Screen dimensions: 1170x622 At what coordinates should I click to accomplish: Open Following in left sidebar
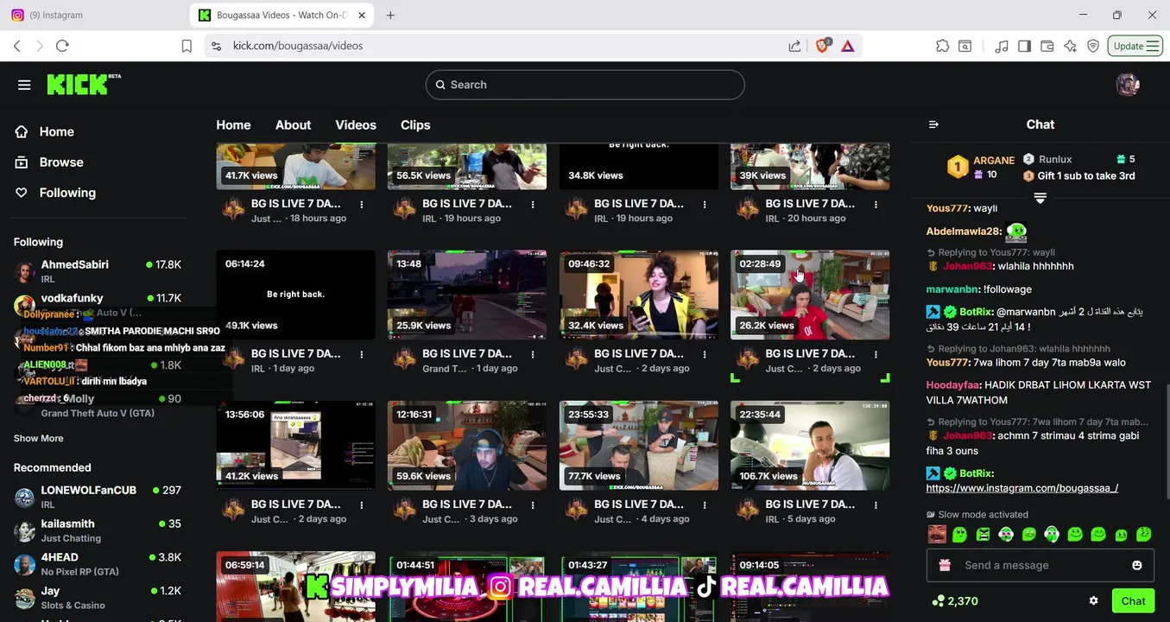[x=56, y=193]
